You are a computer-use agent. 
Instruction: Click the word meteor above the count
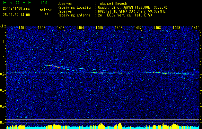point(46,10)
